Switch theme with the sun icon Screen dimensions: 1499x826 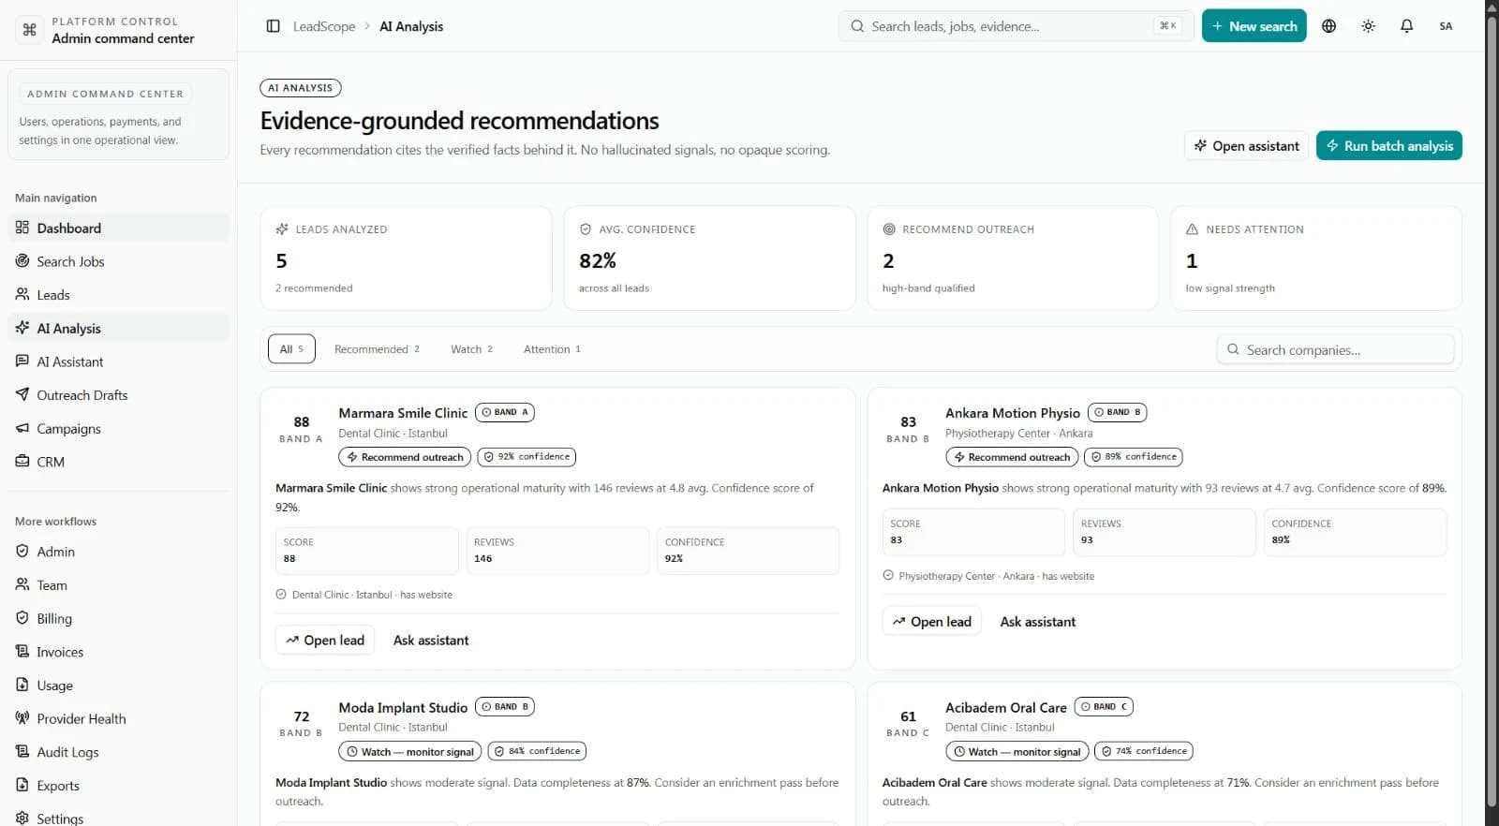coord(1368,26)
